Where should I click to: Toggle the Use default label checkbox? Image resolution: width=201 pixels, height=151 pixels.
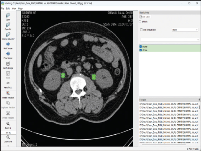point(141,30)
